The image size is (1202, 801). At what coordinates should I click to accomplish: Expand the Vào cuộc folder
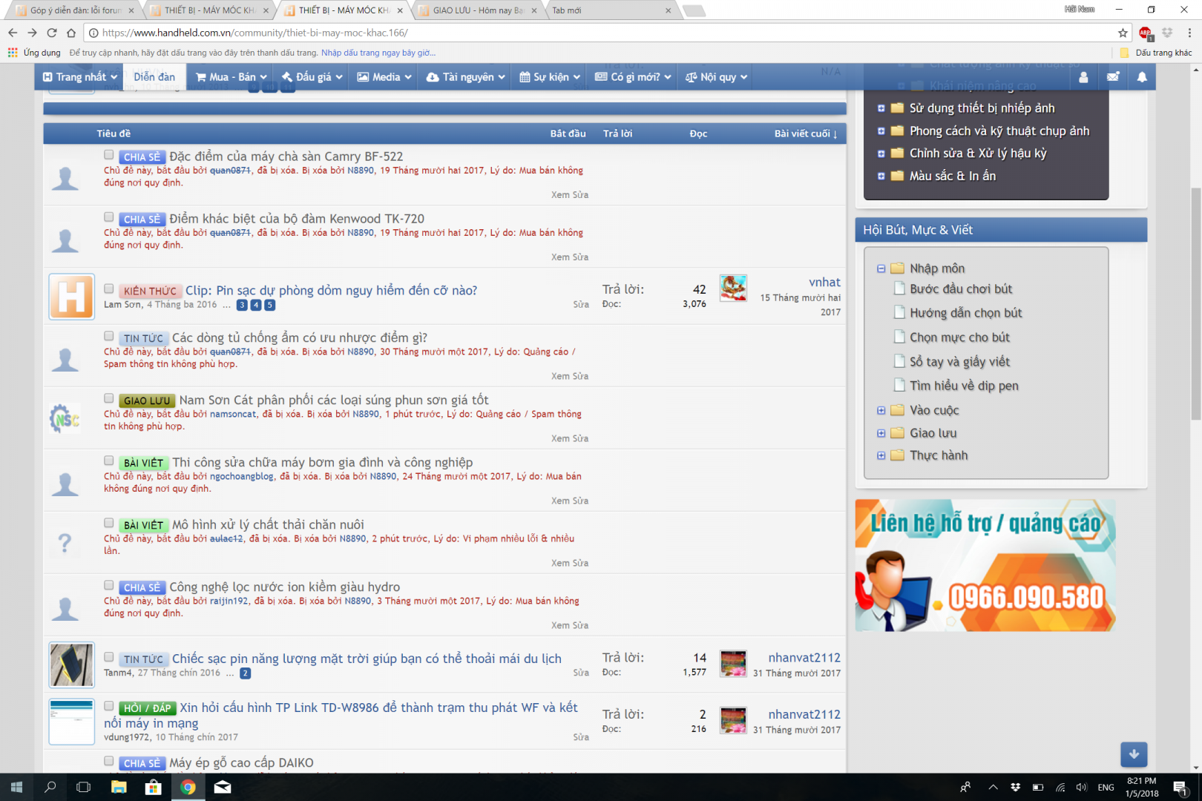pyautogui.click(x=881, y=410)
